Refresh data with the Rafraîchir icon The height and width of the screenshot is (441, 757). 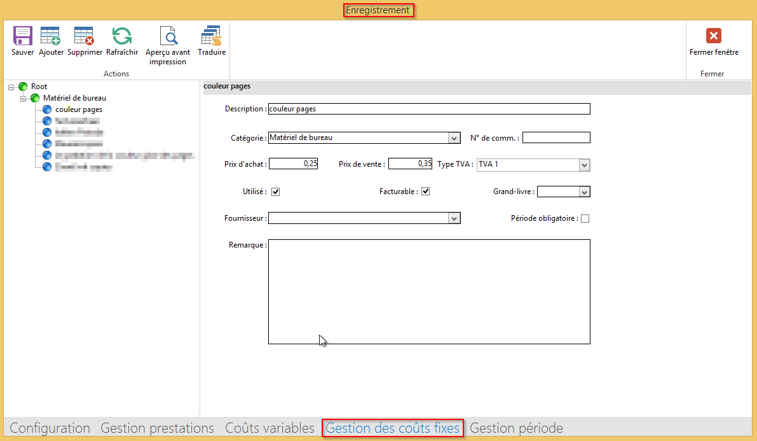pos(121,36)
